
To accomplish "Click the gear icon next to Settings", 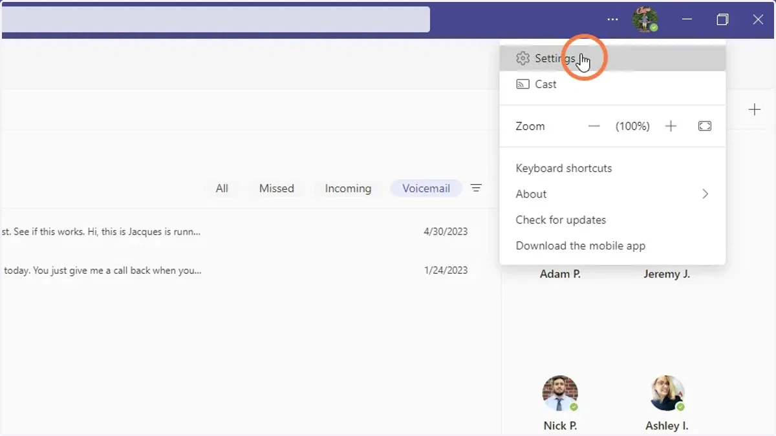I will coord(523,59).
